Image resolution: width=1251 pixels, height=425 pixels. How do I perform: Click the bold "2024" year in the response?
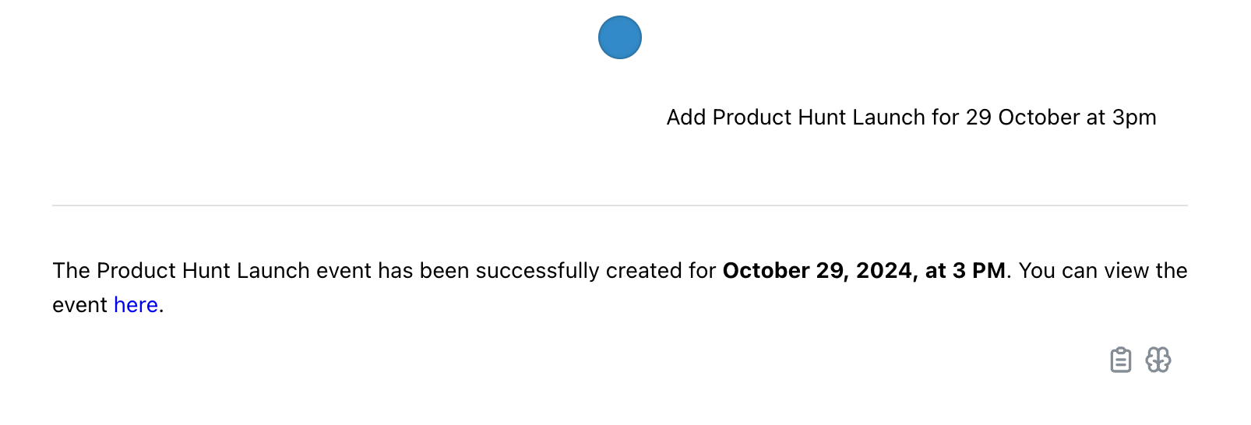tap(883, 271)
